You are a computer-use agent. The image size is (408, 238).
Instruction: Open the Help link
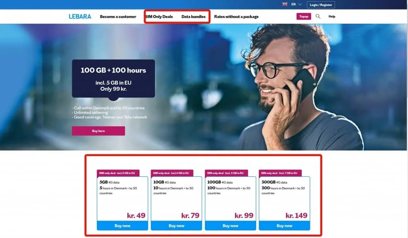click(x=332, y=16)
